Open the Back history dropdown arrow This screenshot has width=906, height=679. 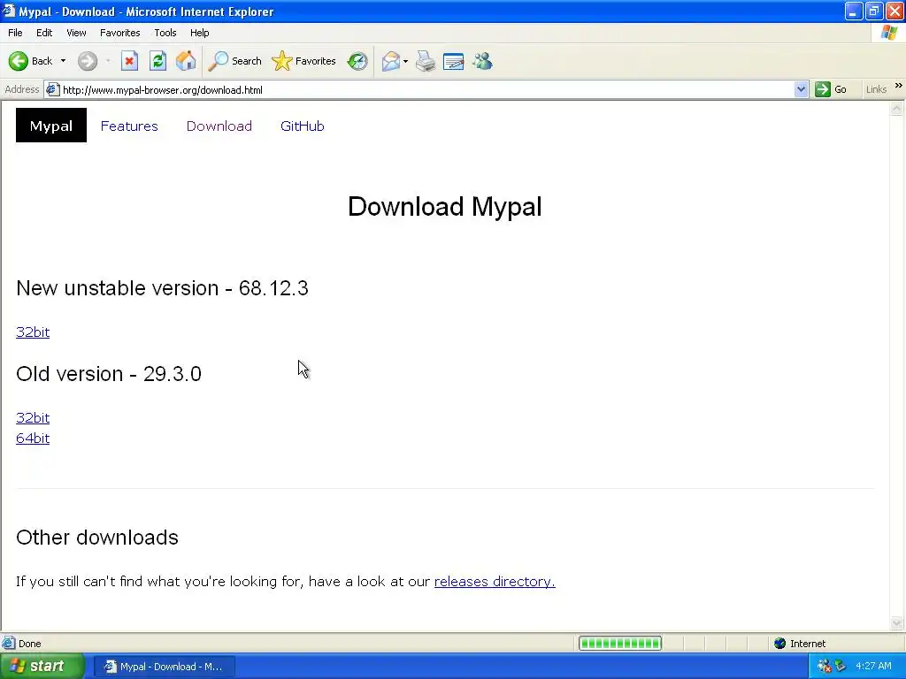(x=63, y=61)
